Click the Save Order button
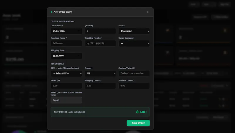This screenshot has width=235, height=133. coord(138,123)
